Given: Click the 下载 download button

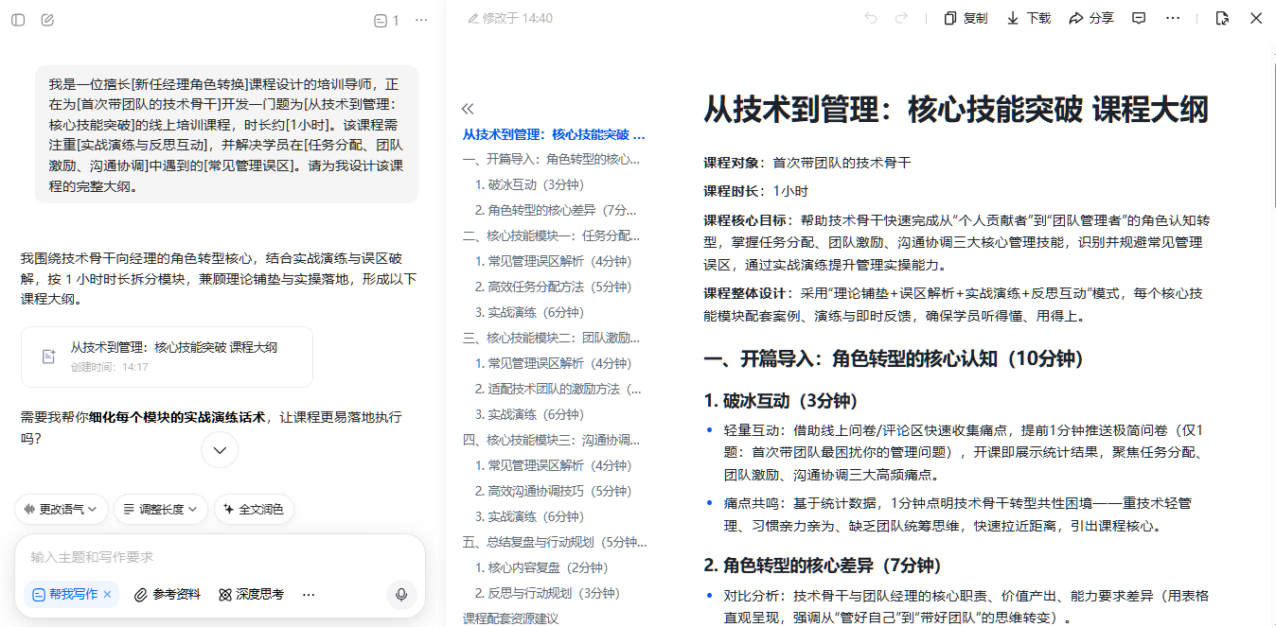Looking at the screenshot, I should pos(1028,18).
